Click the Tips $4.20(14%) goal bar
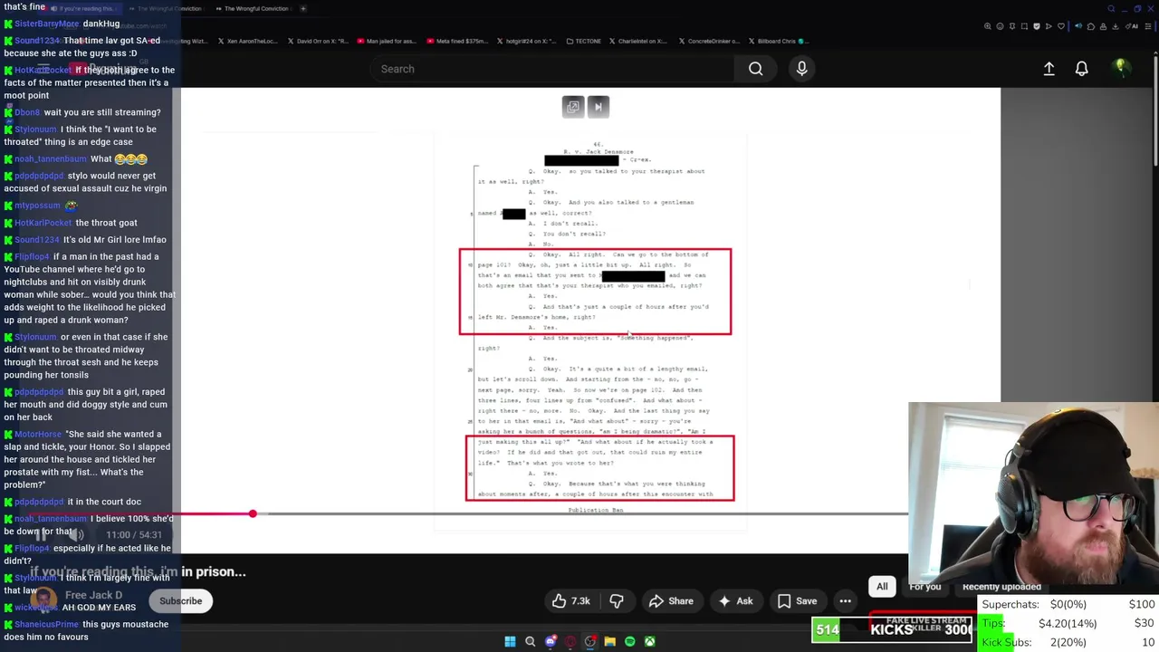Screen dimensions: 1159x652 point(1068,623)
